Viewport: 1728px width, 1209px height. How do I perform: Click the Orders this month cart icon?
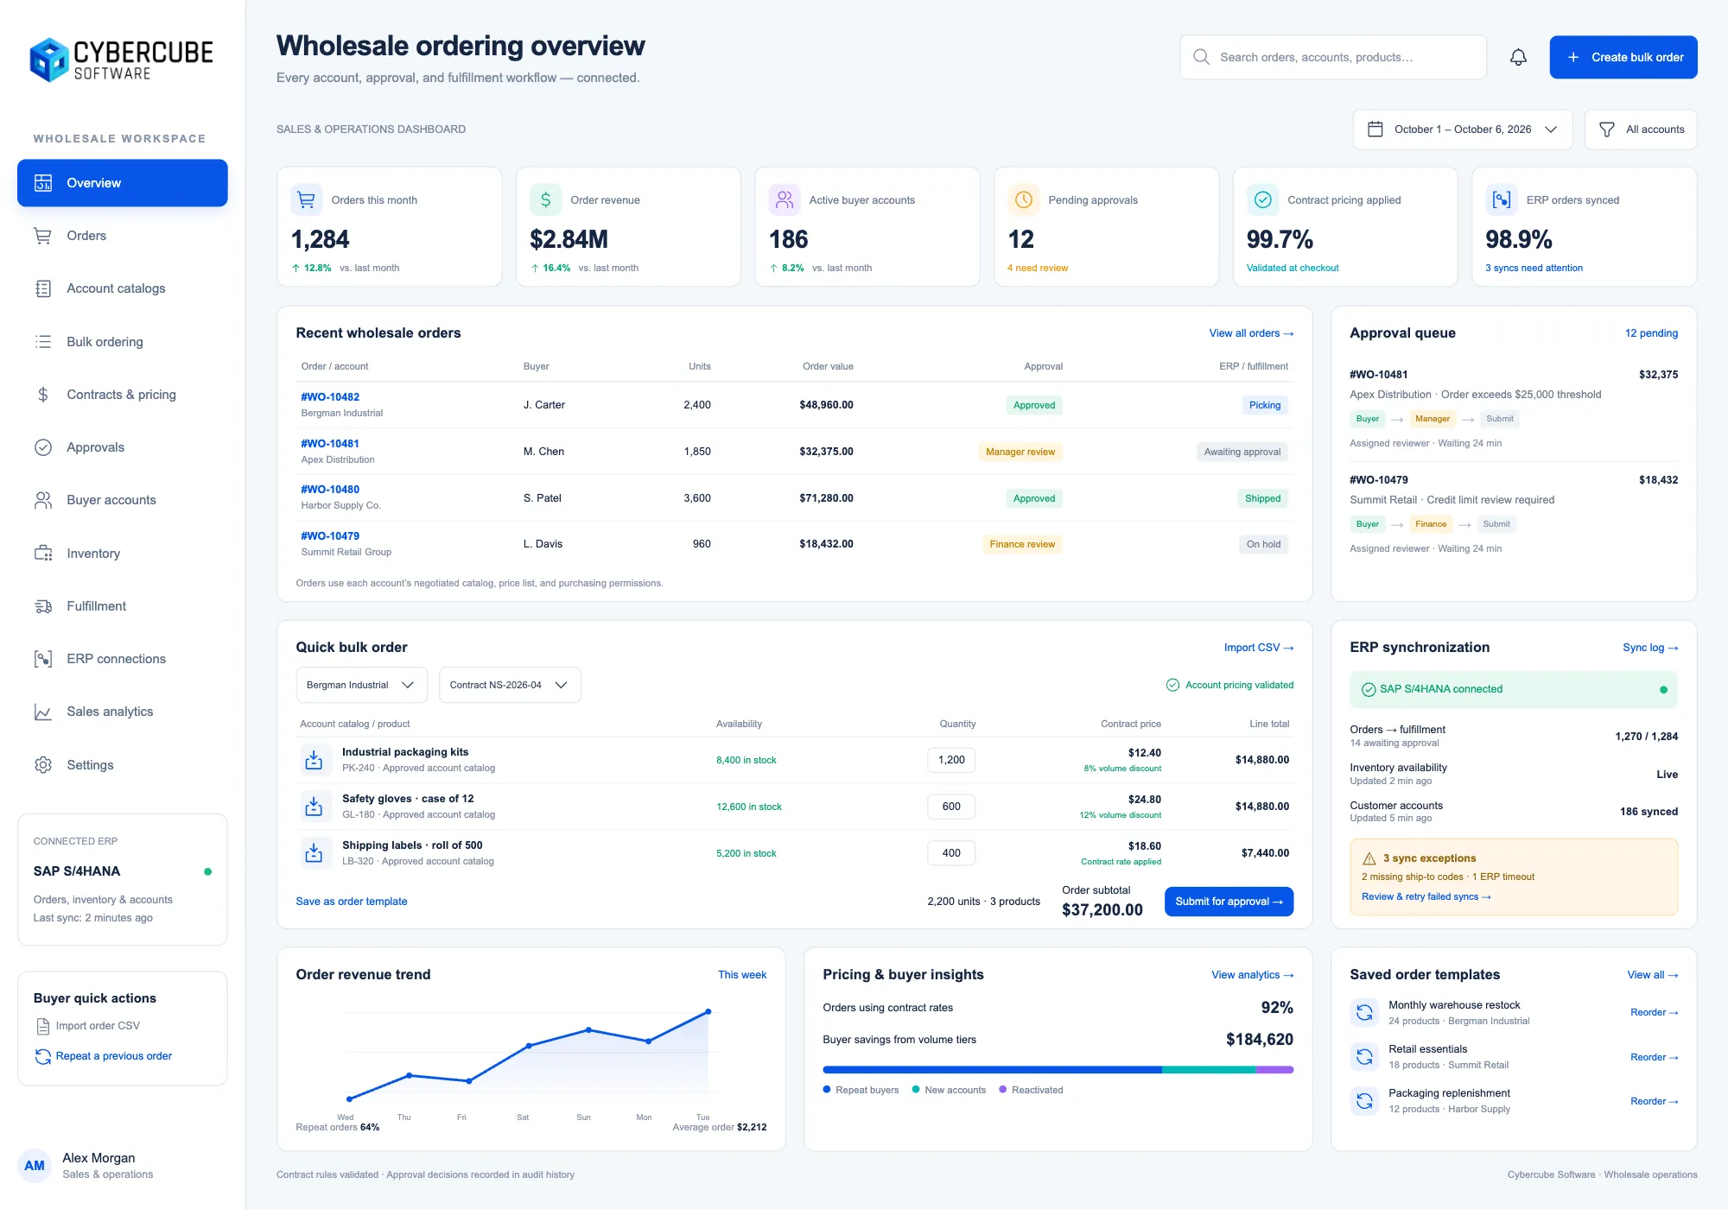306,199
